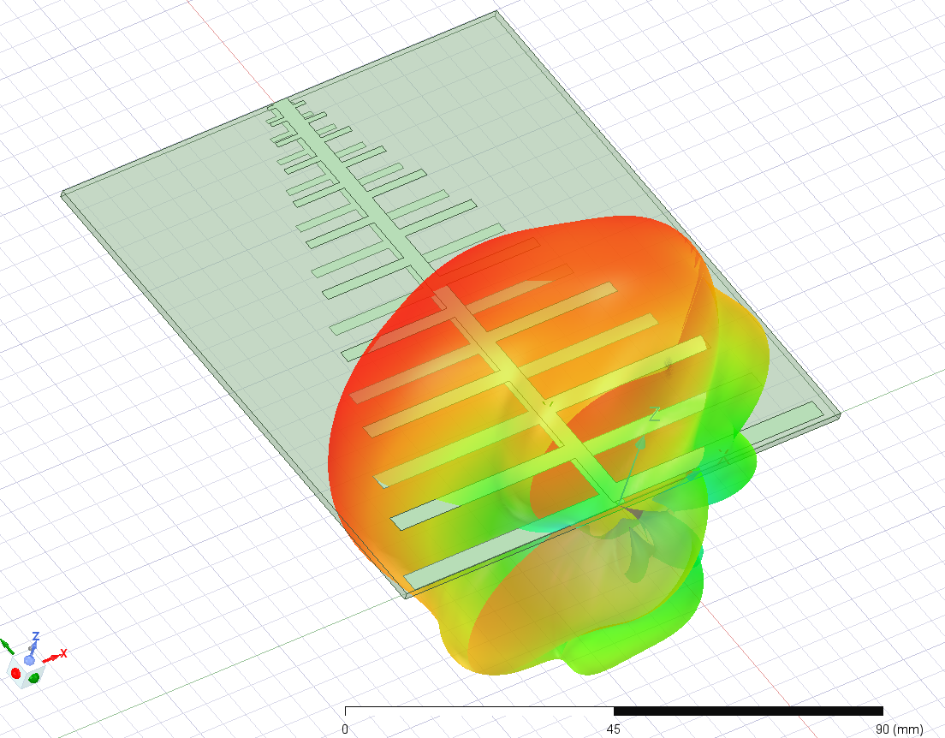Screen dimensions: 945x738
Task: Click the blue sphere atop the orientation cube
Action: 29,661
